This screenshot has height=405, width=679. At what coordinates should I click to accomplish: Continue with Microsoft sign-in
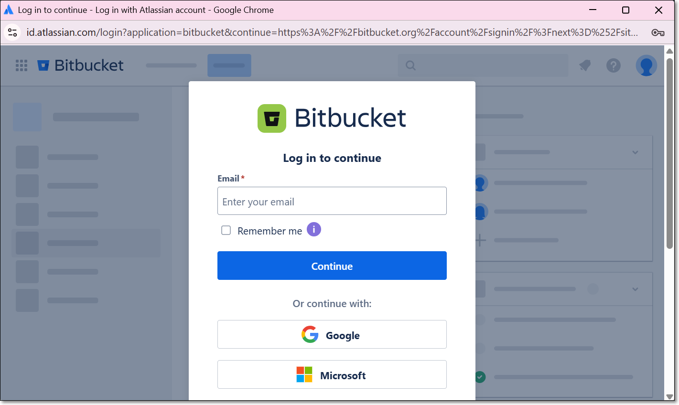(332, 374)
